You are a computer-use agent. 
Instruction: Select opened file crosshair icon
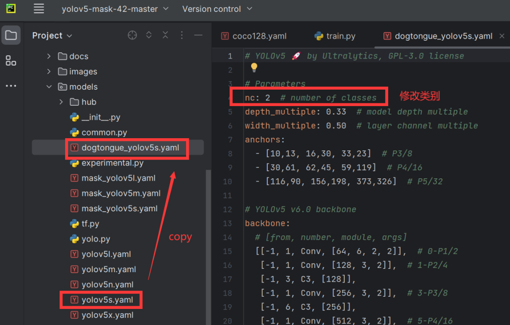click(132, 35)
